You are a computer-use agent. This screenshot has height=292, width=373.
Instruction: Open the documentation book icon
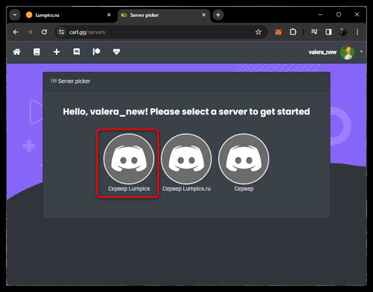coord(37,52)
